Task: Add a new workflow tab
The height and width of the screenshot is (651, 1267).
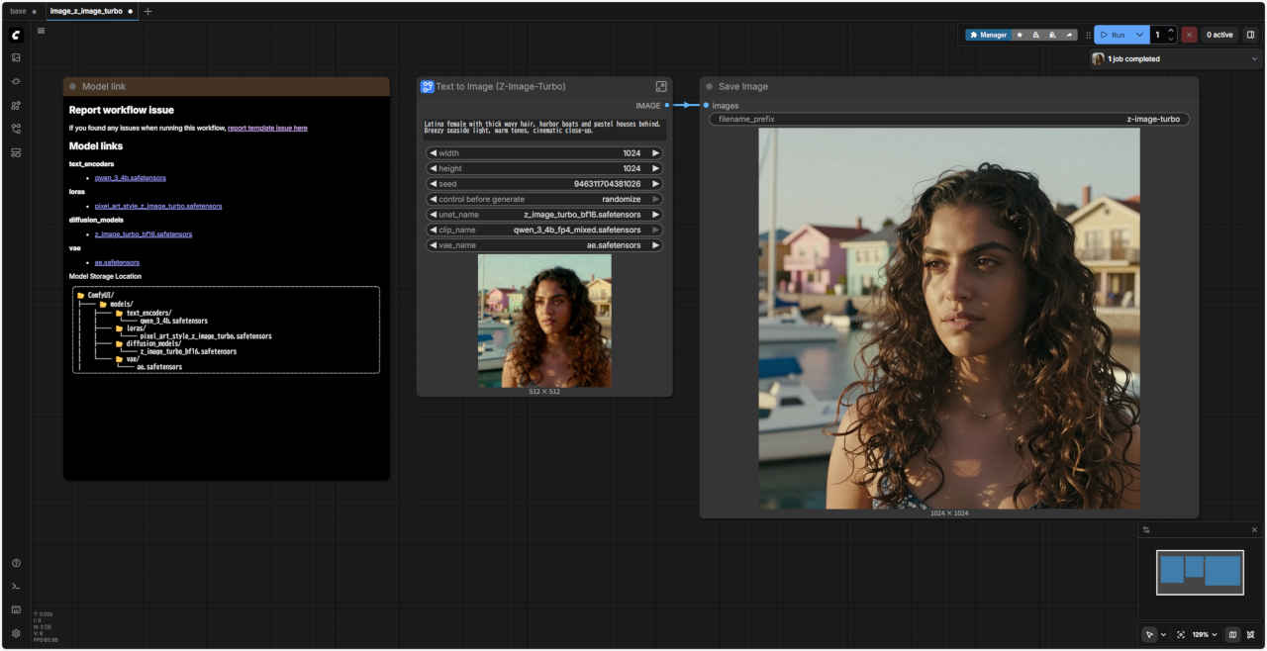Action: pyautogui.click(x=148, y=11)
